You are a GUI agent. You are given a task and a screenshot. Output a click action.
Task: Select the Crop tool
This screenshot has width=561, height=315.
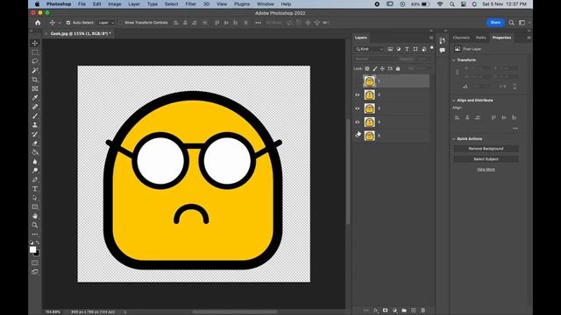35,80
